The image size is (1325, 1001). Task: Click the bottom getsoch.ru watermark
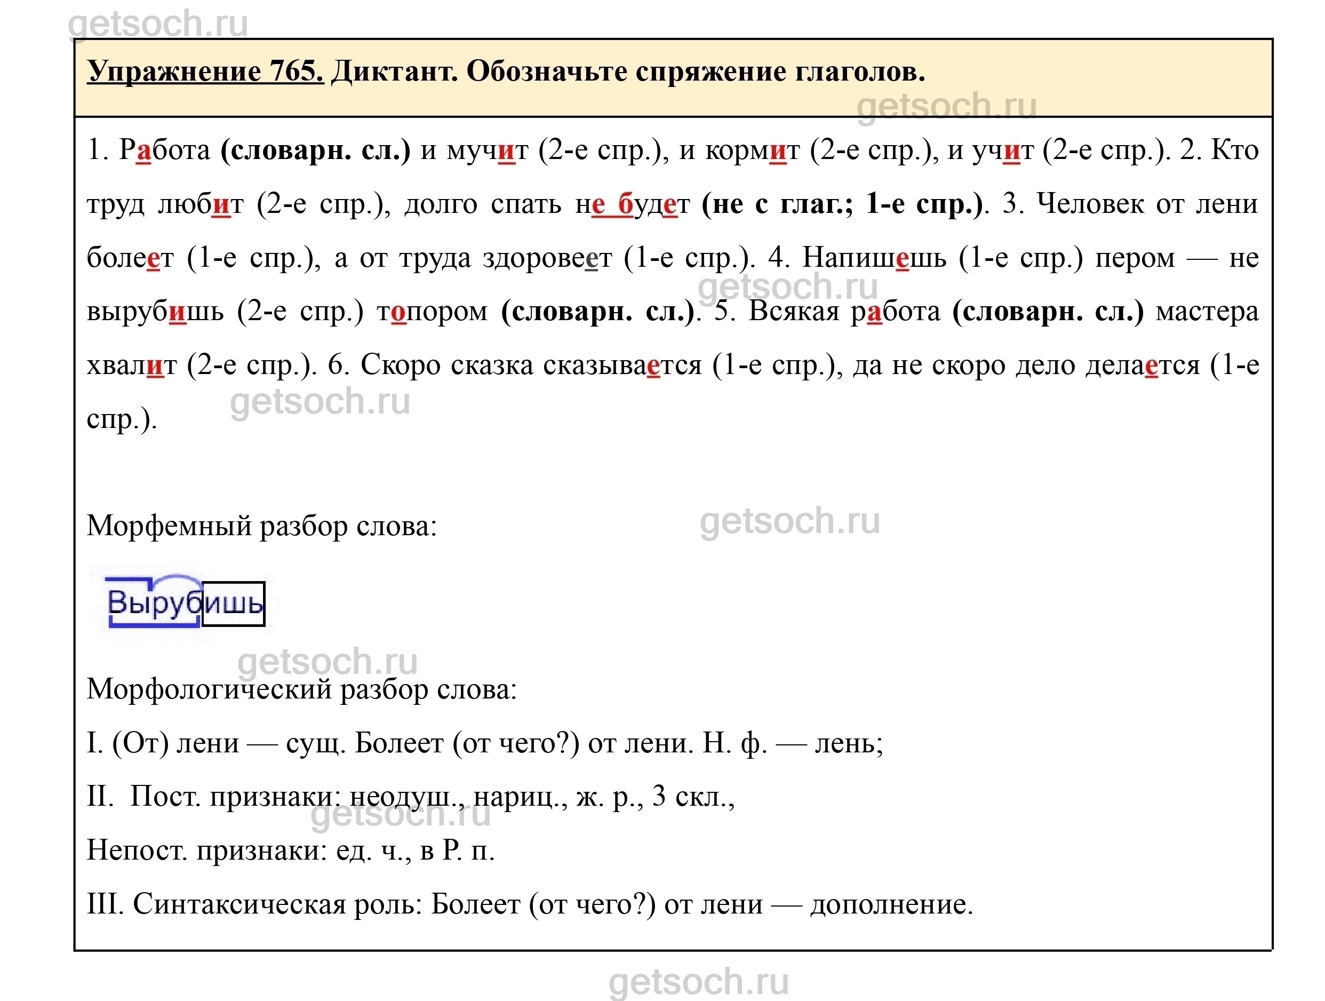coord(698,982)
